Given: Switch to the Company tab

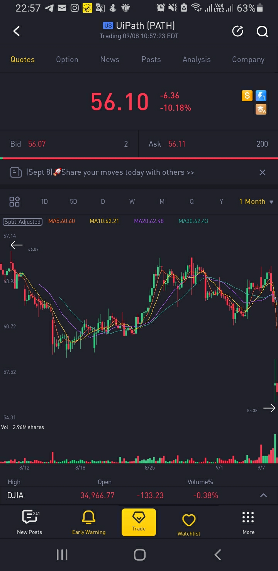Looking at the screenshot, I should [x=248, y=59].
